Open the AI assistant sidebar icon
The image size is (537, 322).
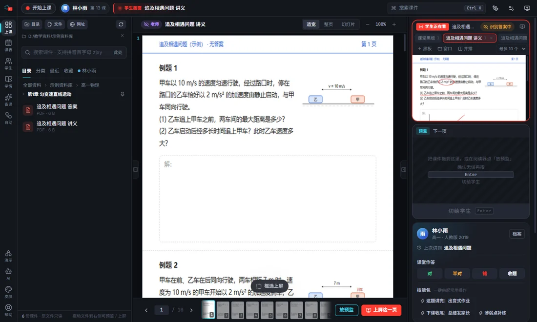[x=8, y=274]
